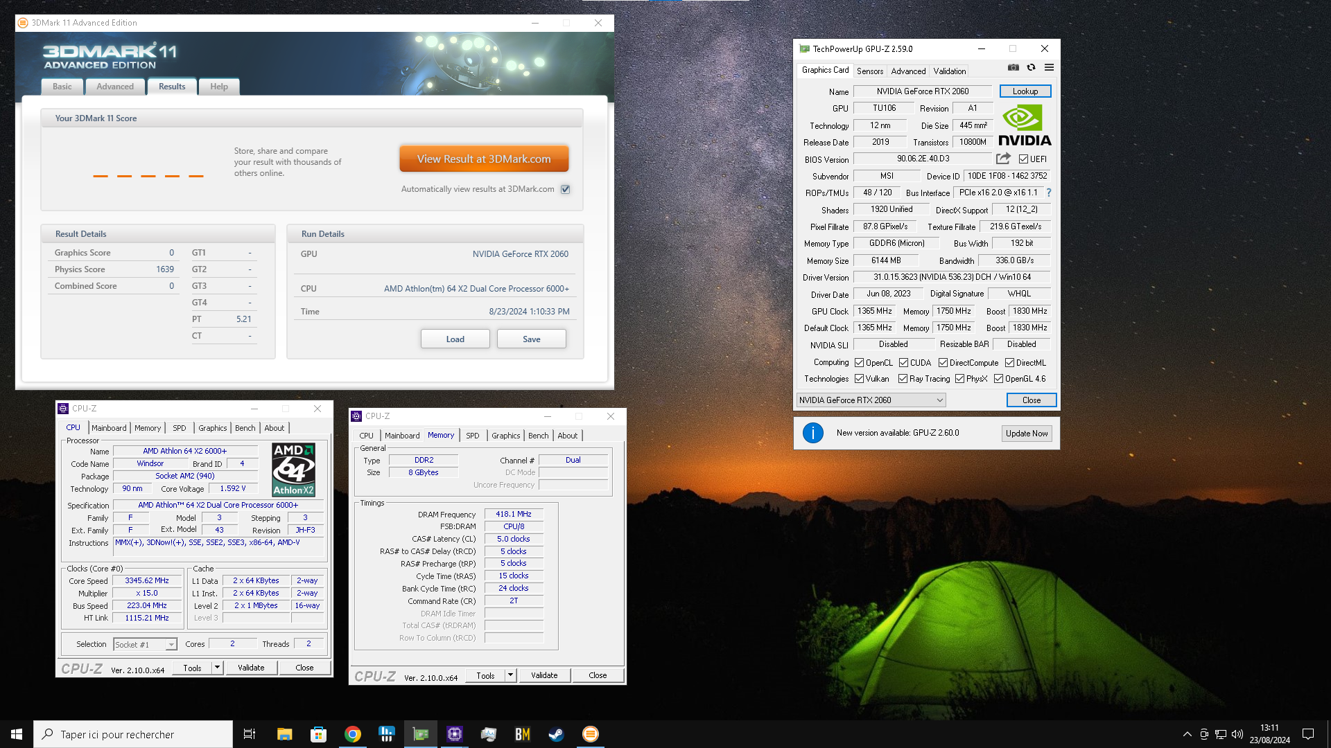
Task: Click Tools button in the left CPU-Z window
Action: pos(192,668)
